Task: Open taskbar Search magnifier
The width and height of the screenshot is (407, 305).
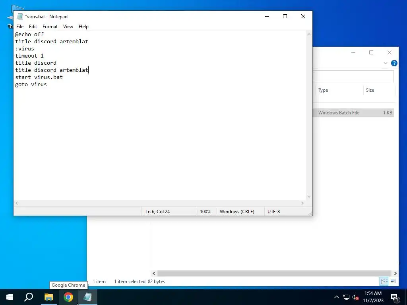Action: point(29,297)
